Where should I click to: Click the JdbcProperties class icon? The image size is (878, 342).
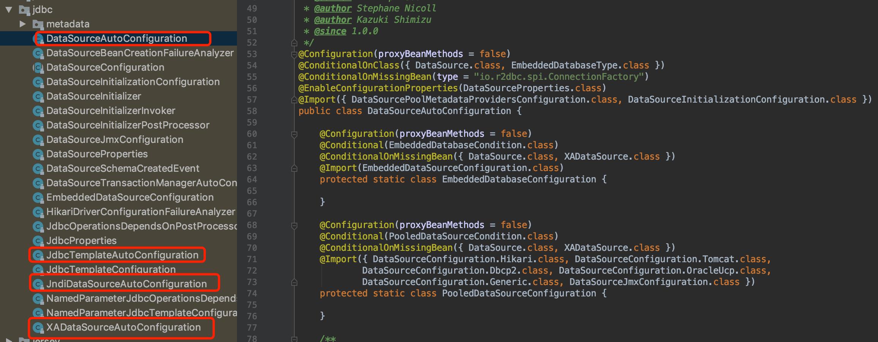tap(38, 241)
